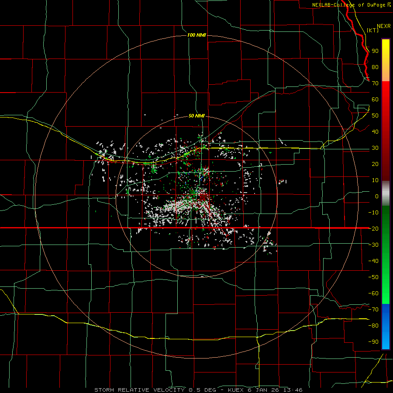
Task: Click the 90 value on the velocity scale
Action: [375, 51]
